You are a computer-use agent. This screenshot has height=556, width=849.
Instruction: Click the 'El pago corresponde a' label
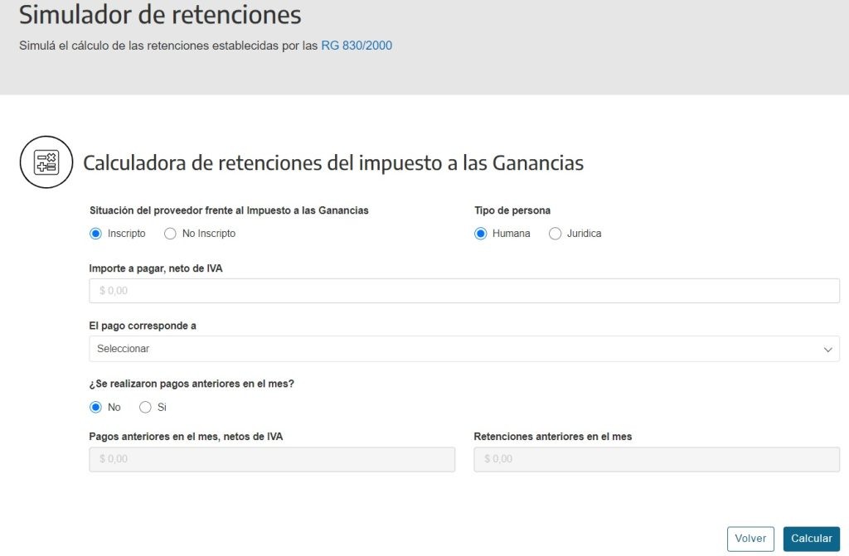click(x=143, y=326)
